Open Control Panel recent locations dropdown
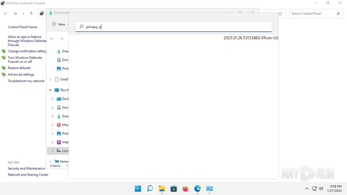The height and width of the screenshot is (195, 347). click(23, 14)
